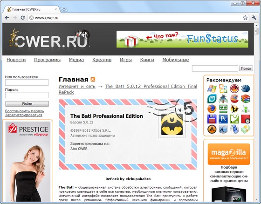Open the green CorelDRAW X4 icon
This screenshot has height=204, width=261.
[234, 119]
